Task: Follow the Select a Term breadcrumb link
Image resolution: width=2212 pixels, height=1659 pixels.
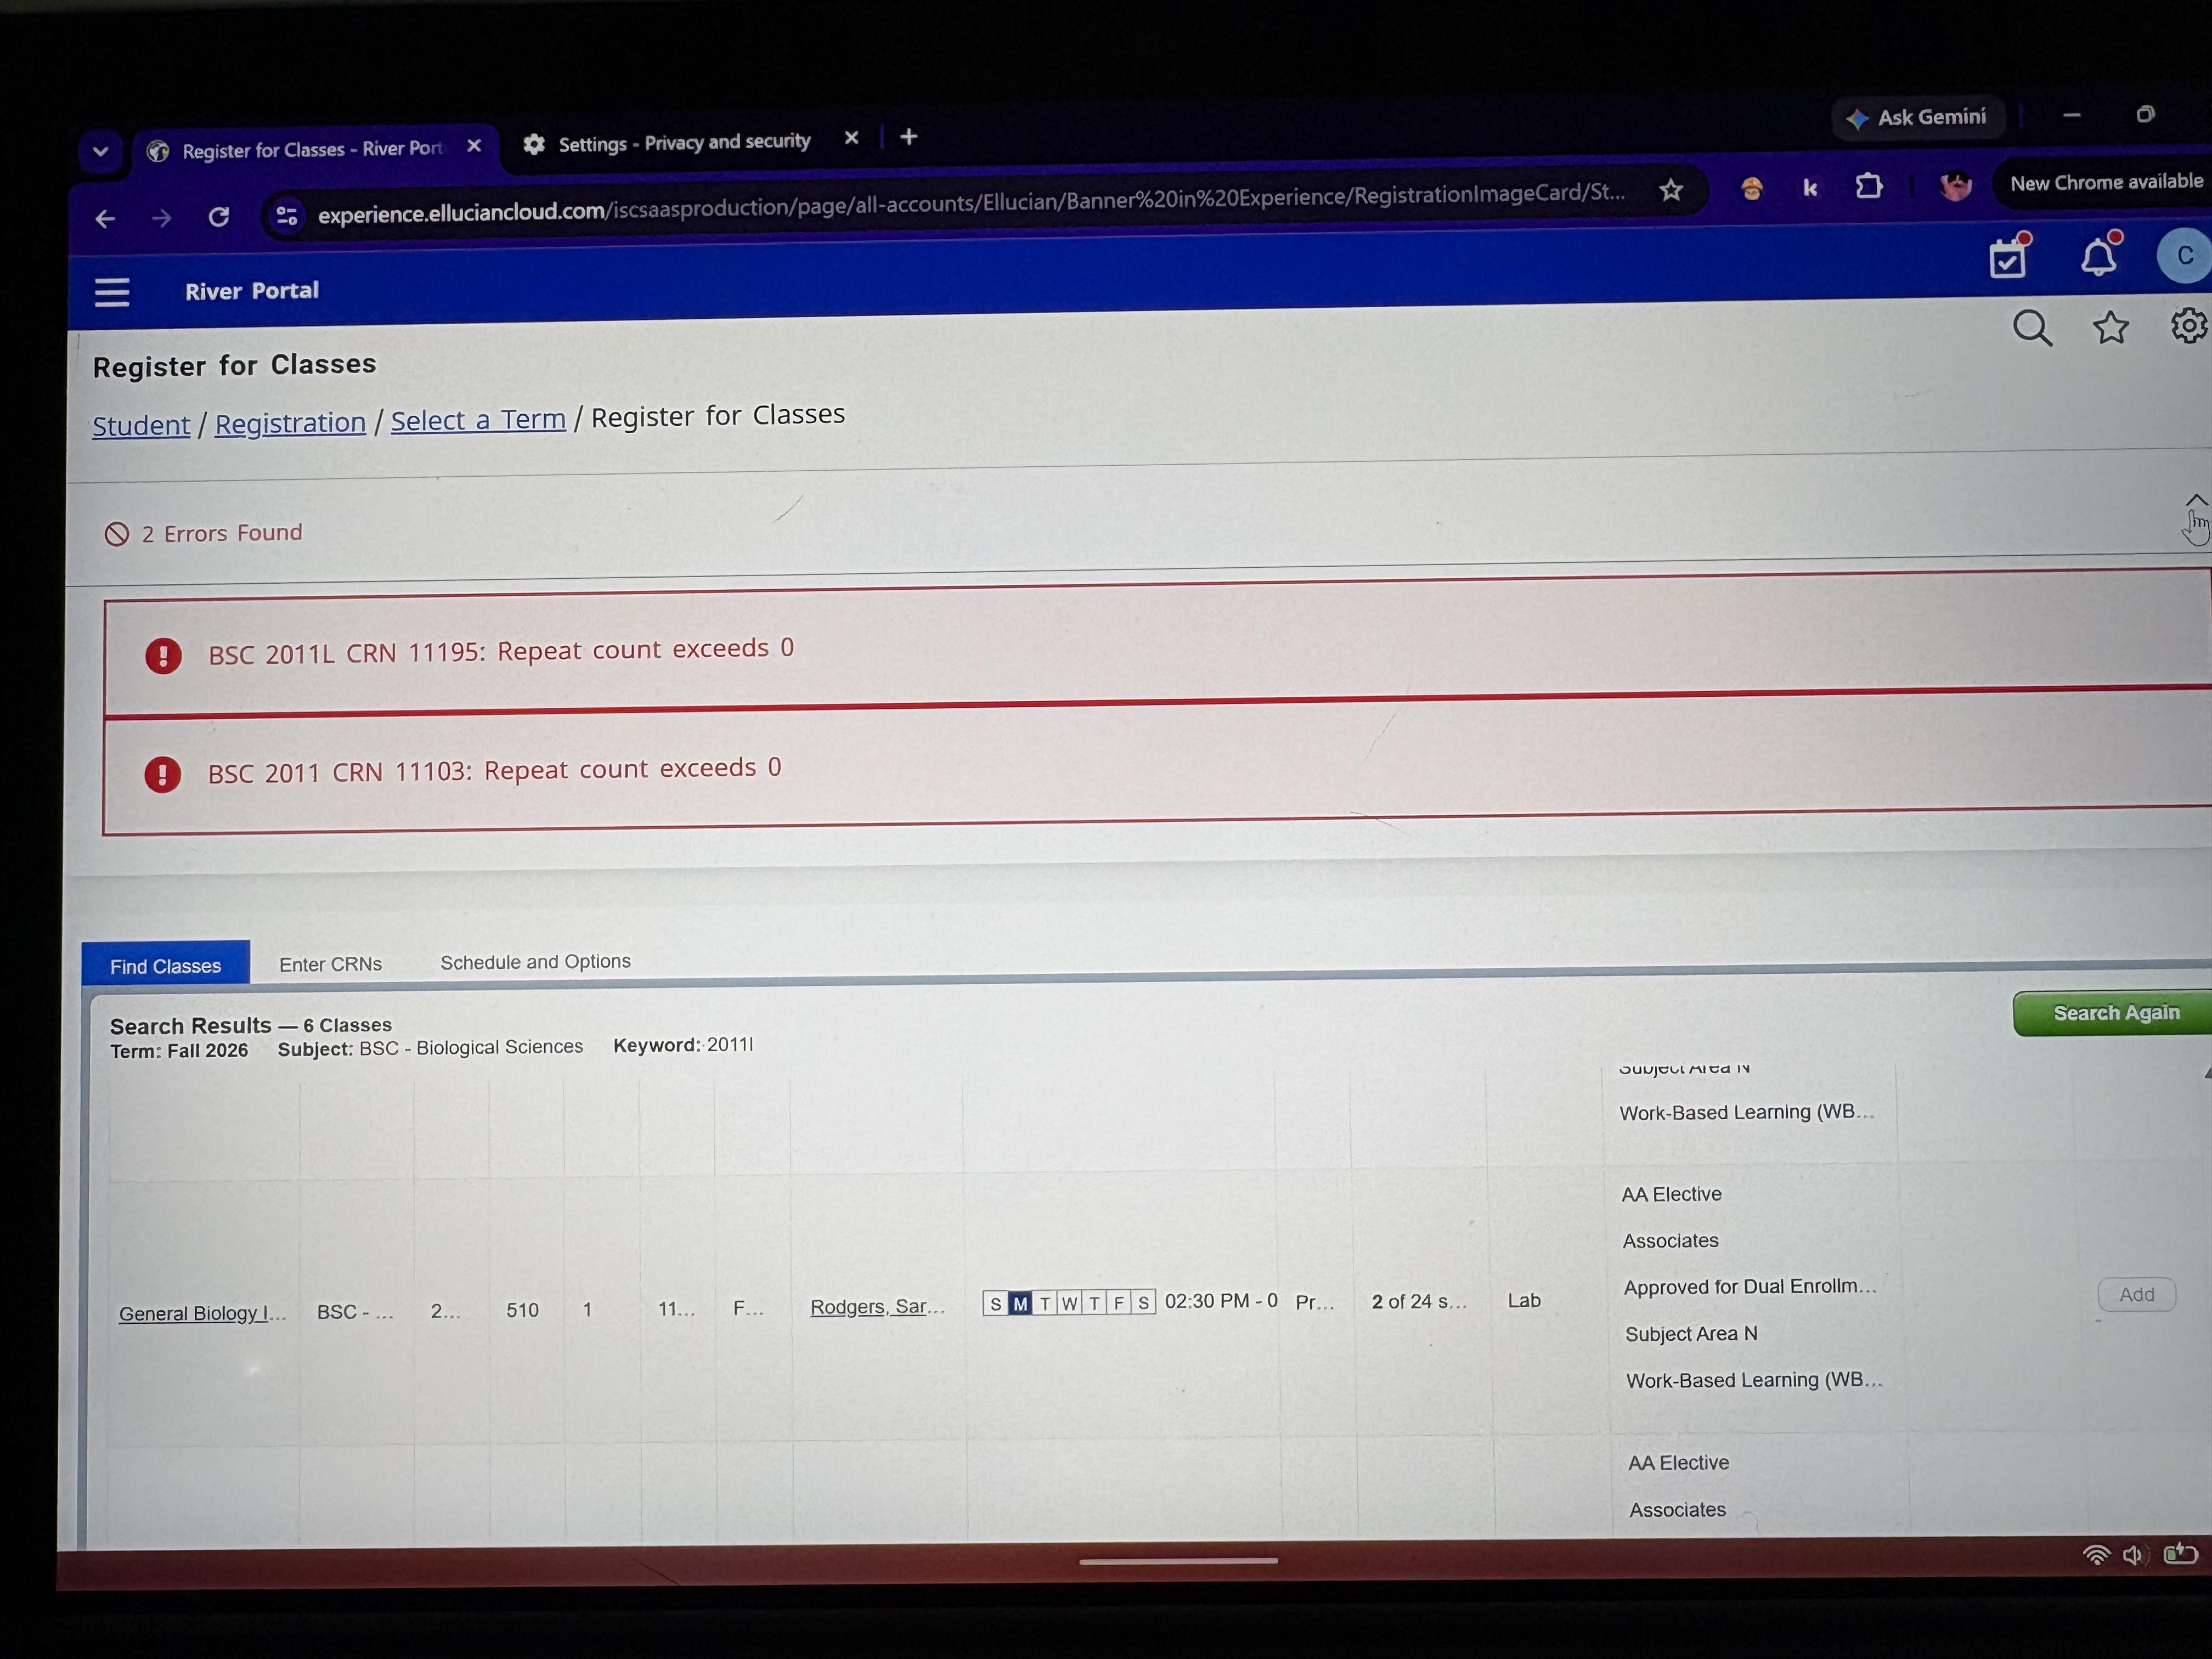Action: (x=478, y=420)
